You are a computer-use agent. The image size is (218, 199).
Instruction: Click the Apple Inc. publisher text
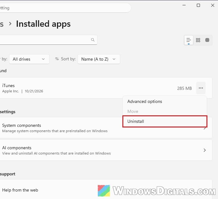tap(11, 91)
